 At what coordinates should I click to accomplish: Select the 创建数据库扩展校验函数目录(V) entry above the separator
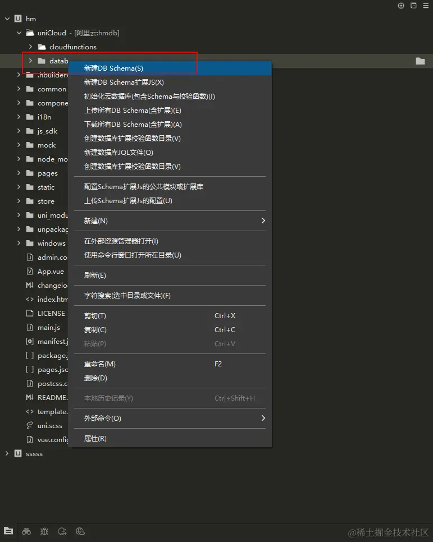[170, 167]
